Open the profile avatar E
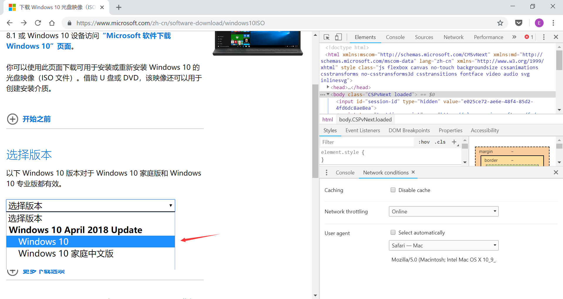563x299 pixels. [x=539, y=23]
